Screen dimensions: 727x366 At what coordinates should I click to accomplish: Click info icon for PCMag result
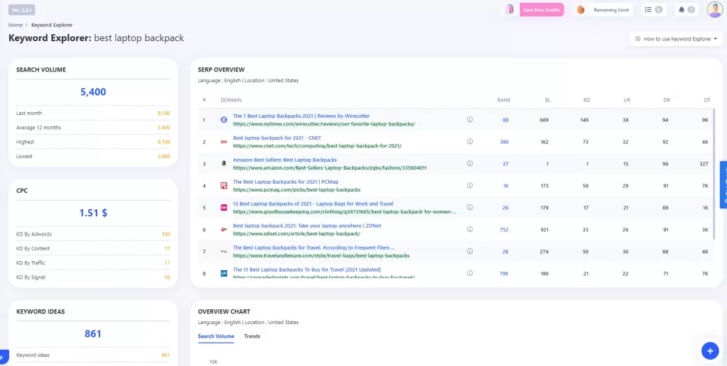click(470, 185)
